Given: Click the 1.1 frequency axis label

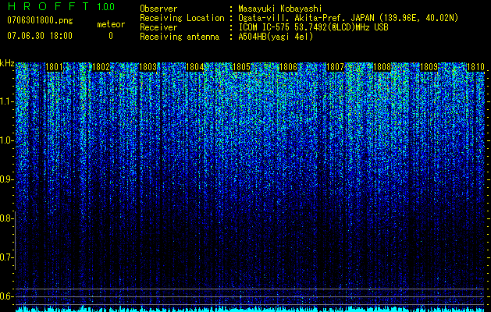Looking at the screenshot, I should [6, 101].
